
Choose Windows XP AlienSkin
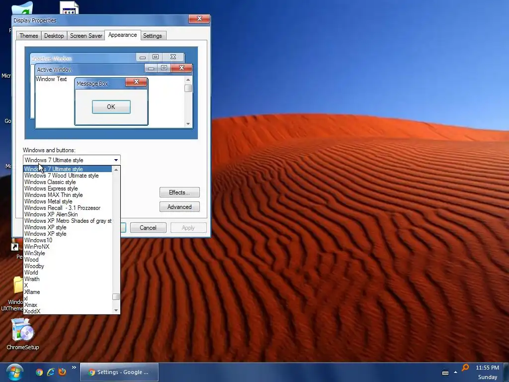[x=68, y=214]
